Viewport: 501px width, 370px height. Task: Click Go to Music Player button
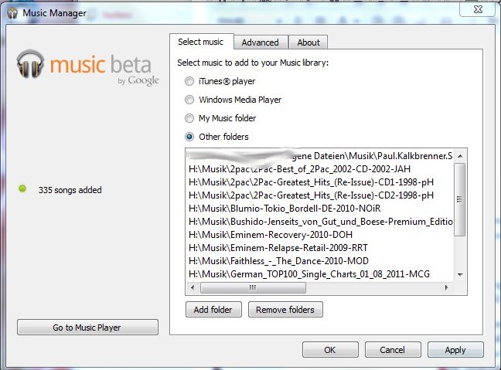(87, 328)
